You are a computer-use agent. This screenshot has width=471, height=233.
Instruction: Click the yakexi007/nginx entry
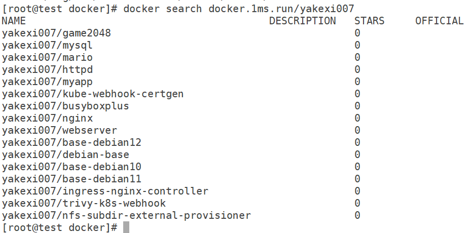pyautogui.click(x=47, y=119)
